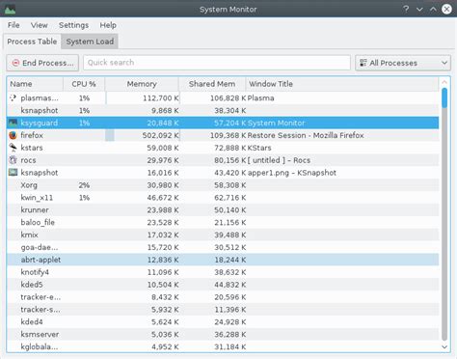Click the System Monitor app icon in title bar

10,10
